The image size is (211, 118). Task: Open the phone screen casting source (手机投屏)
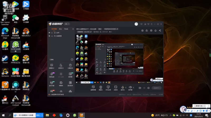108,88
